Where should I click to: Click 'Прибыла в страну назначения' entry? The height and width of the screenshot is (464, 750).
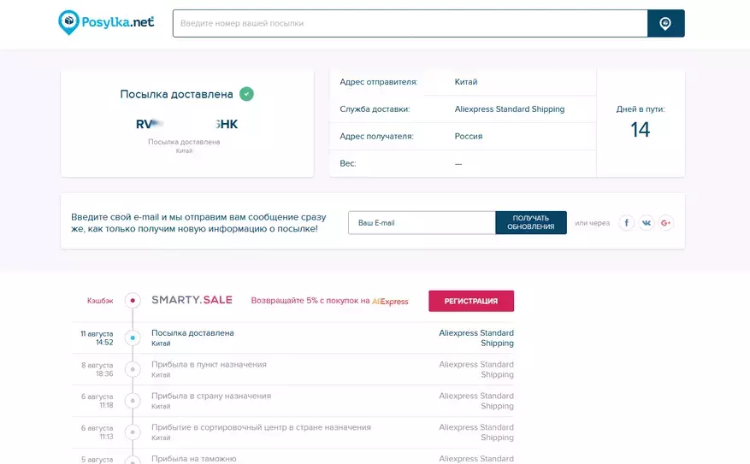tap(211, 396)
